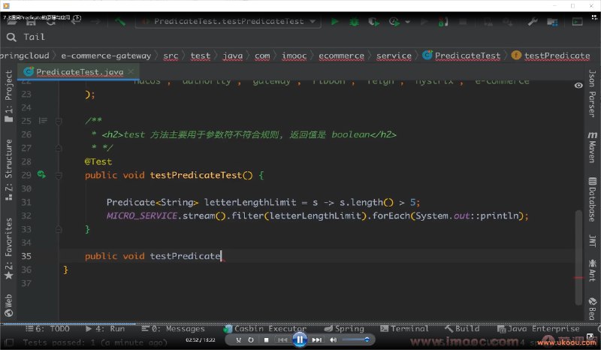Open the profiler run icon

click(394, 22)
